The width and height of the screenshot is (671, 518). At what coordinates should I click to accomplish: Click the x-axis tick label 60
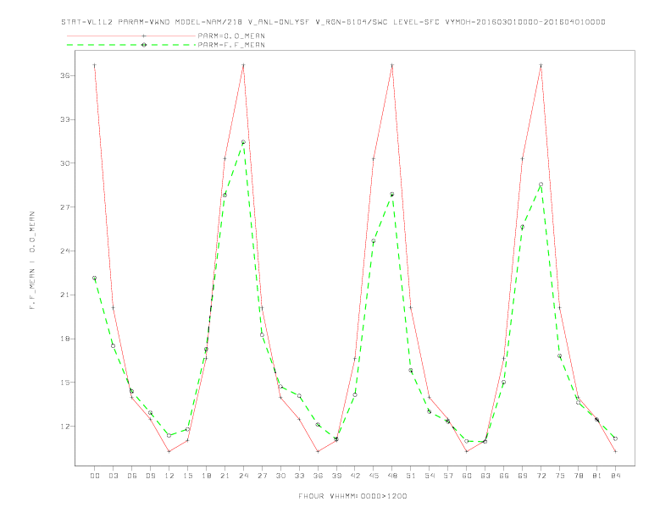pos(467,476)
